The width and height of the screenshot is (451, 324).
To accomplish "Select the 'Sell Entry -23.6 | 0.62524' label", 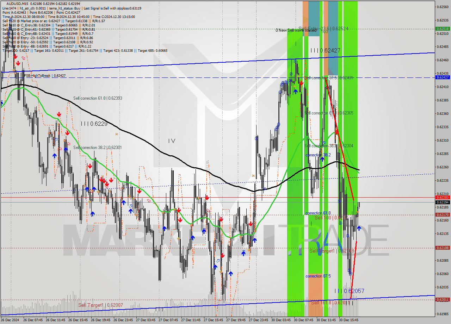I will click(323, 29).
